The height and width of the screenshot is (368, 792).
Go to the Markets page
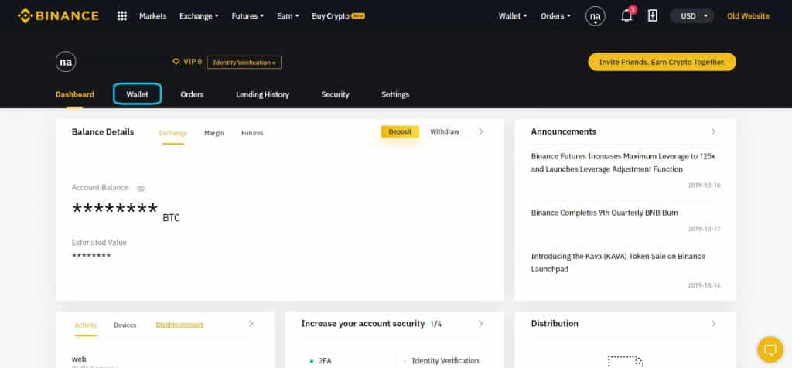click(152, 16)
